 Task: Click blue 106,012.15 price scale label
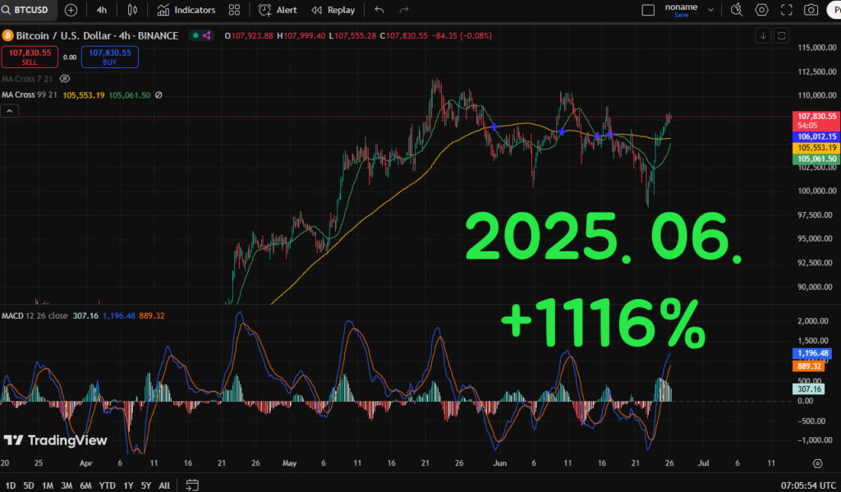pos(816,137)
